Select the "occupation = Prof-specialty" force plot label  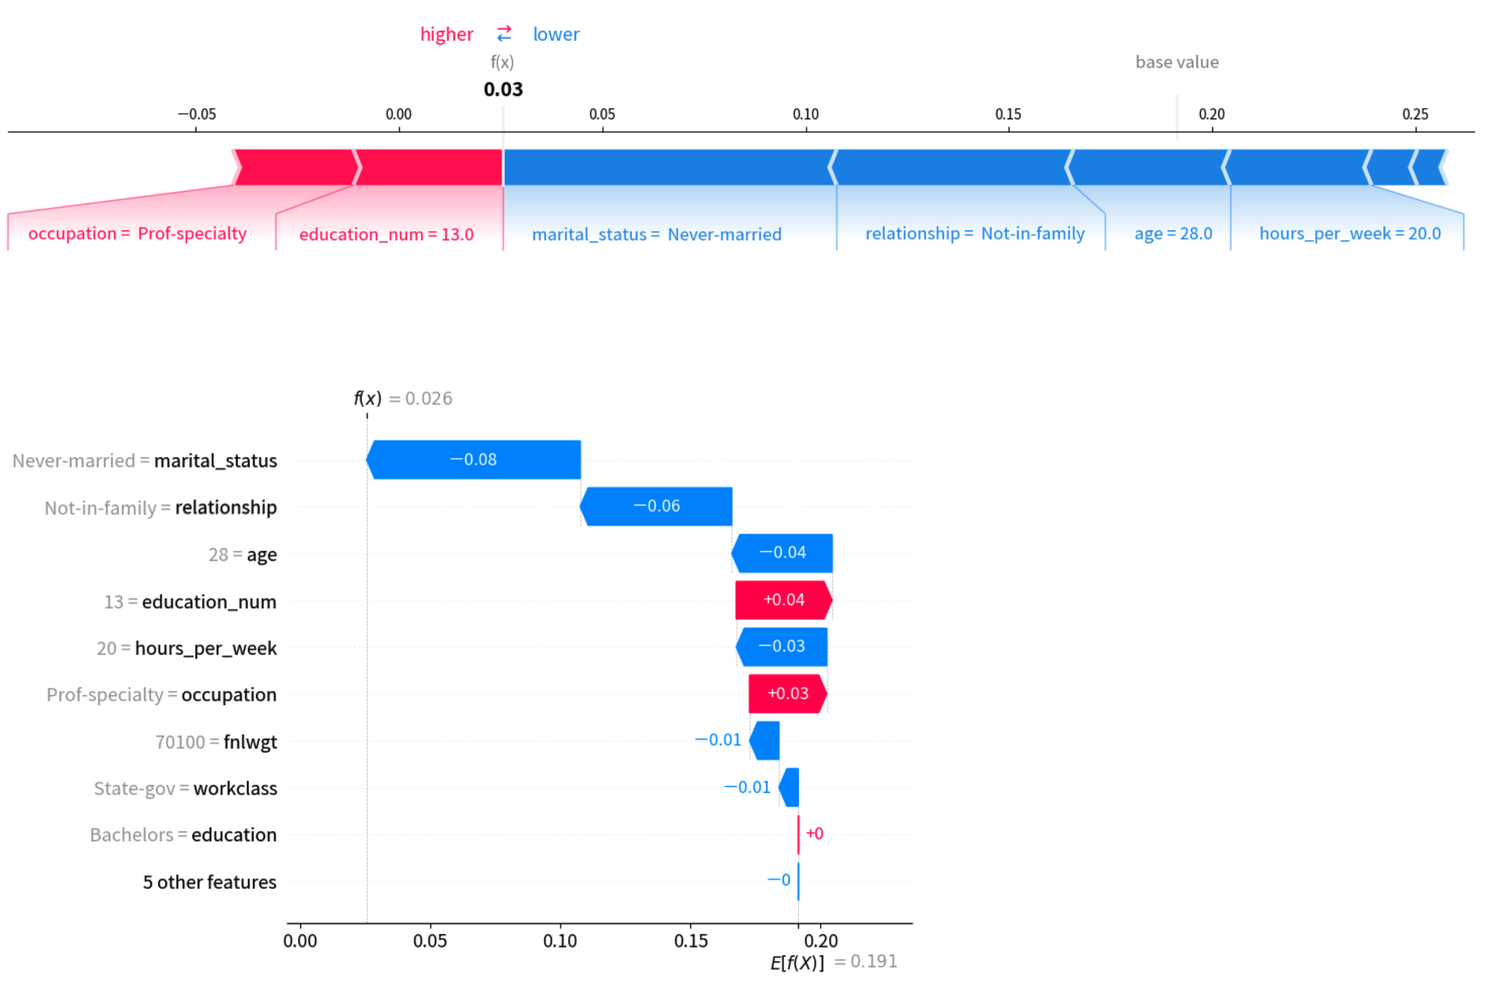pyautogui.click(x=137, y=234)
